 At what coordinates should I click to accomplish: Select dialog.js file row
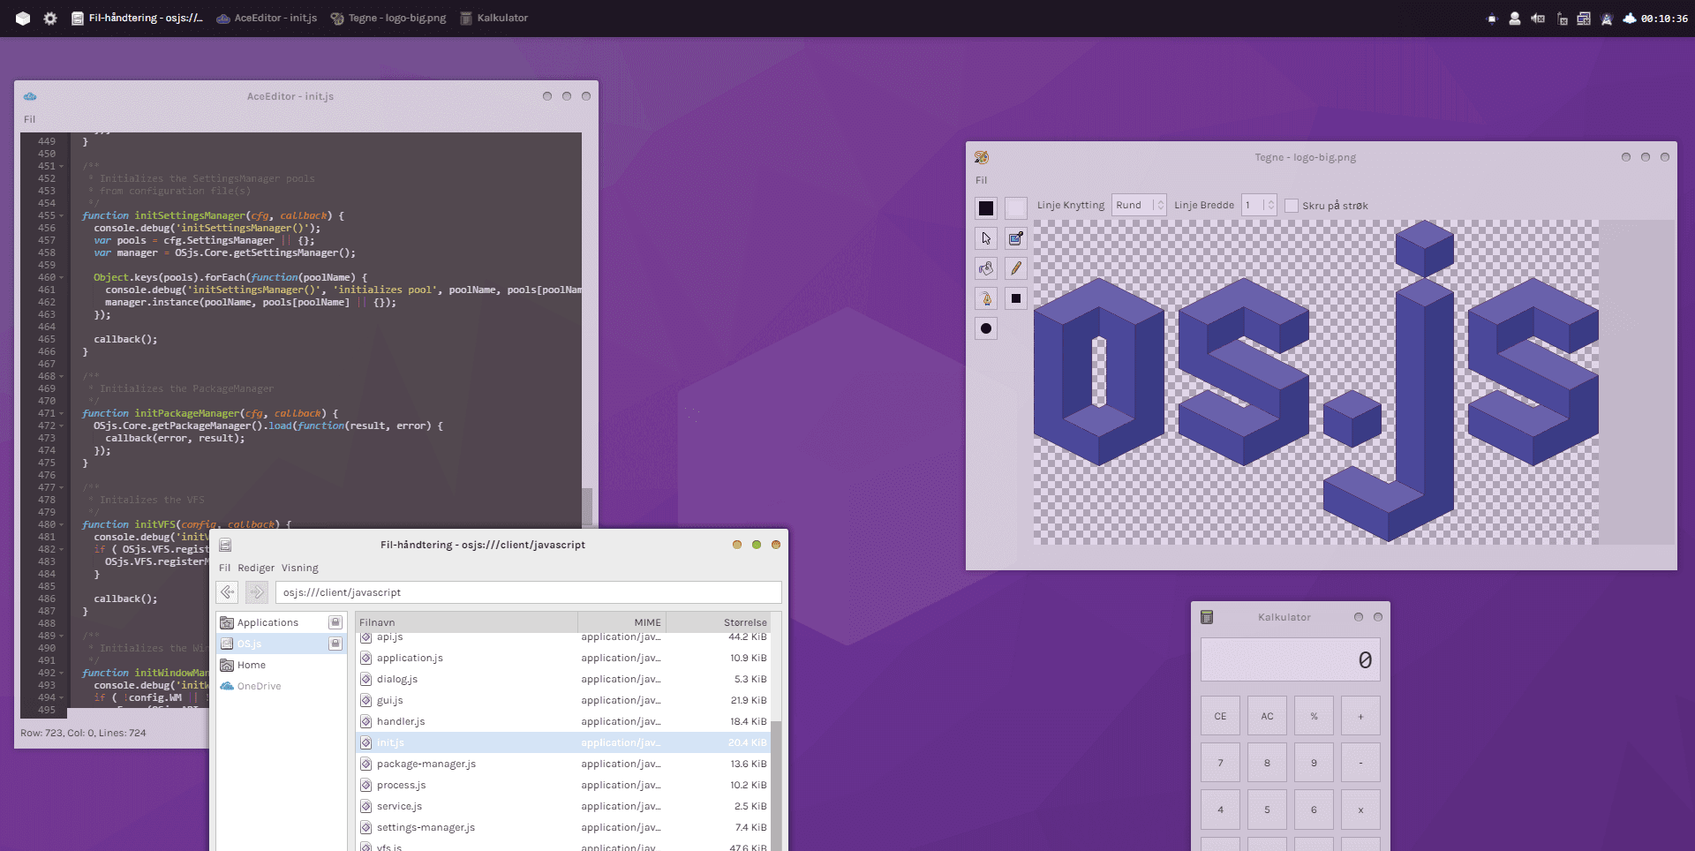pos(563,679)
